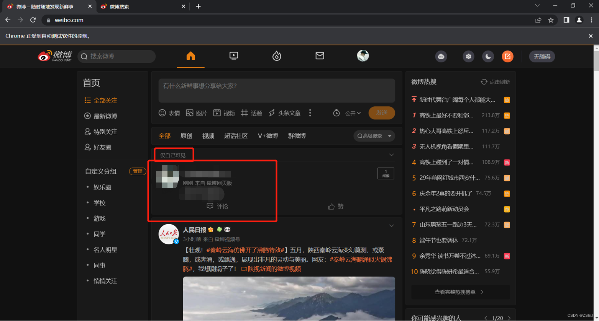Click the 秦岭云海 video thumbnail

pos(289,298)
